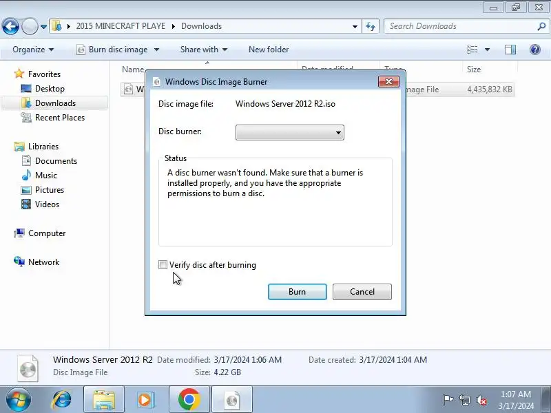Screen dimensions: 551x413
Task: Click the Disc Image Burner taskbar icon
Action: click(232, 400)
